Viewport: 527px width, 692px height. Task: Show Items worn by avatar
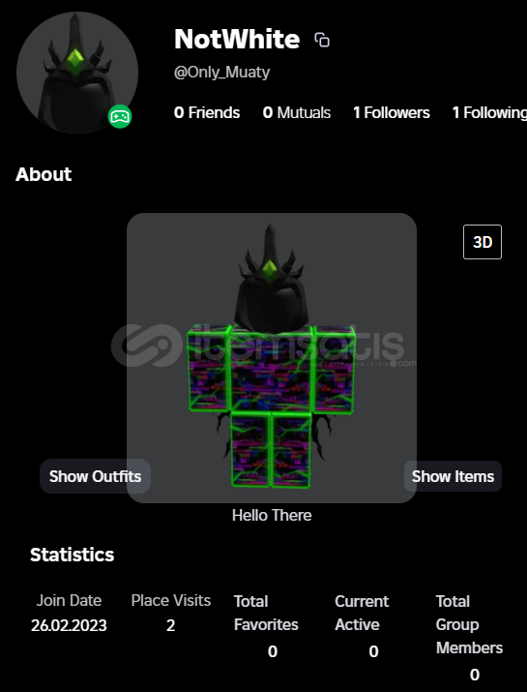point(453,476)
